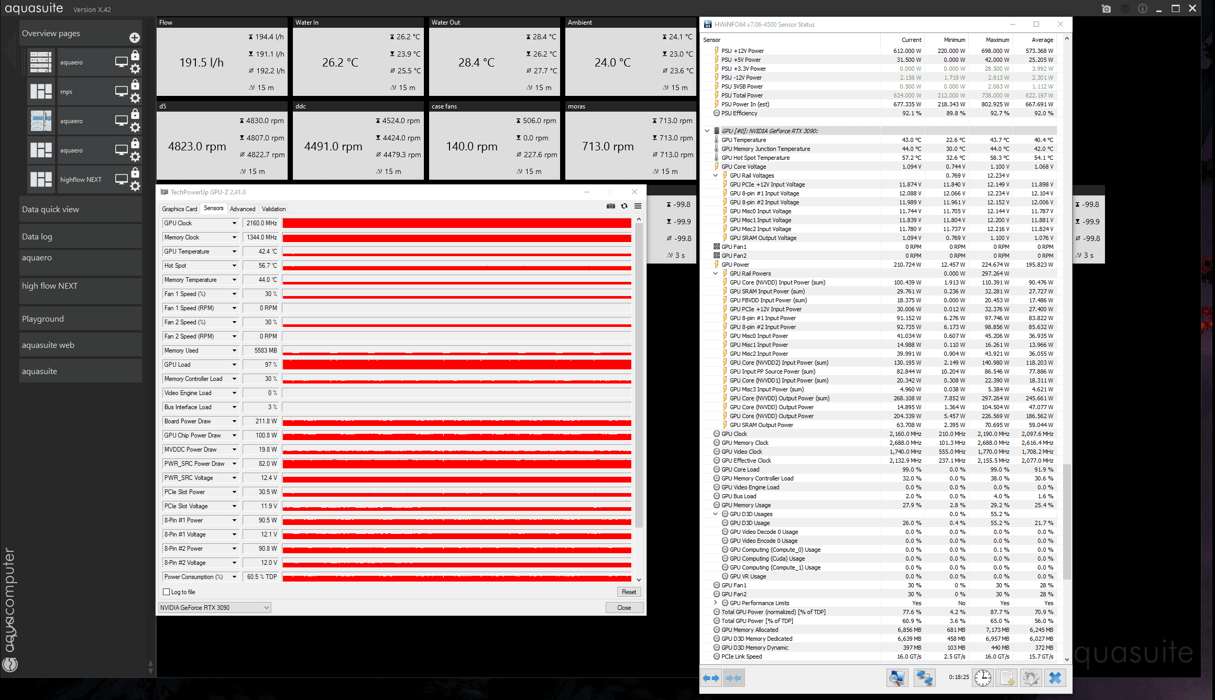Open the gear settings for the highflow NEXT page
The image size is (1215, 700).
(x=135, y=186)
